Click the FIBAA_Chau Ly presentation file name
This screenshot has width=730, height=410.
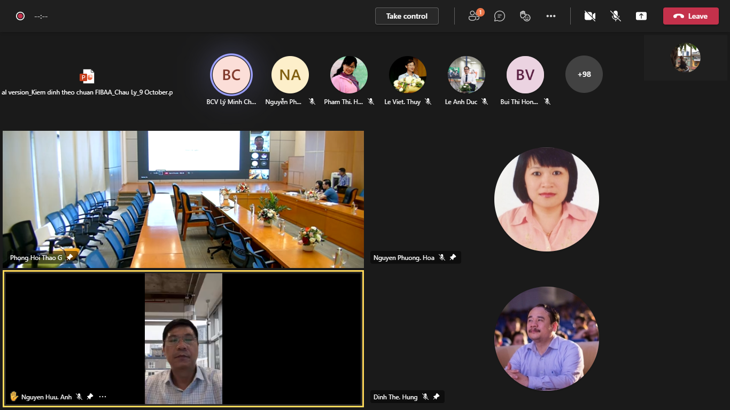pos(87,92)
